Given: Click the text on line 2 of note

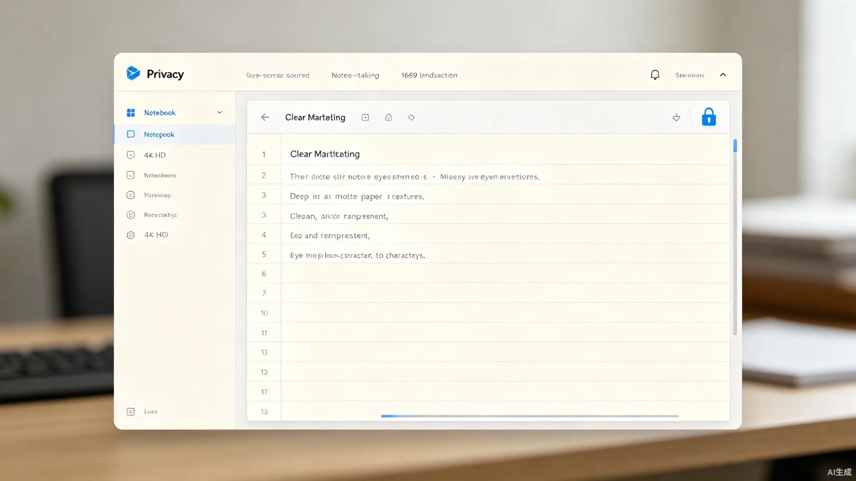Looking at the screenshot, I should (x=415, y=177).
